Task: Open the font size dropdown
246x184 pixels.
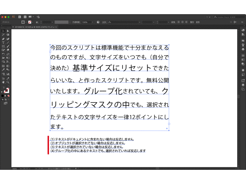Action: pyautogui.click(x=169, y=22)
